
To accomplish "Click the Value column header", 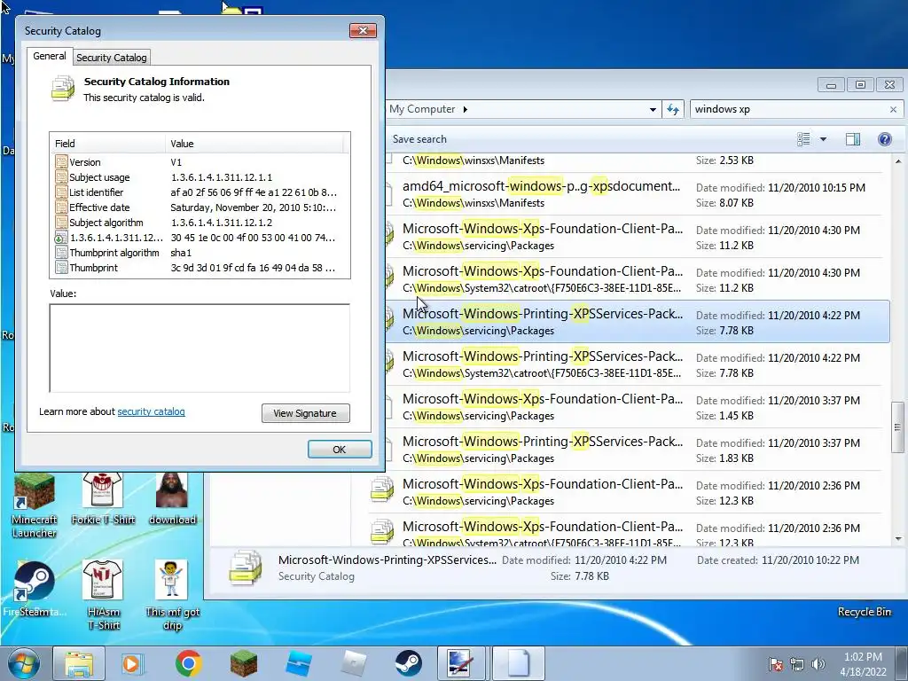I will [x=254, y=144].
